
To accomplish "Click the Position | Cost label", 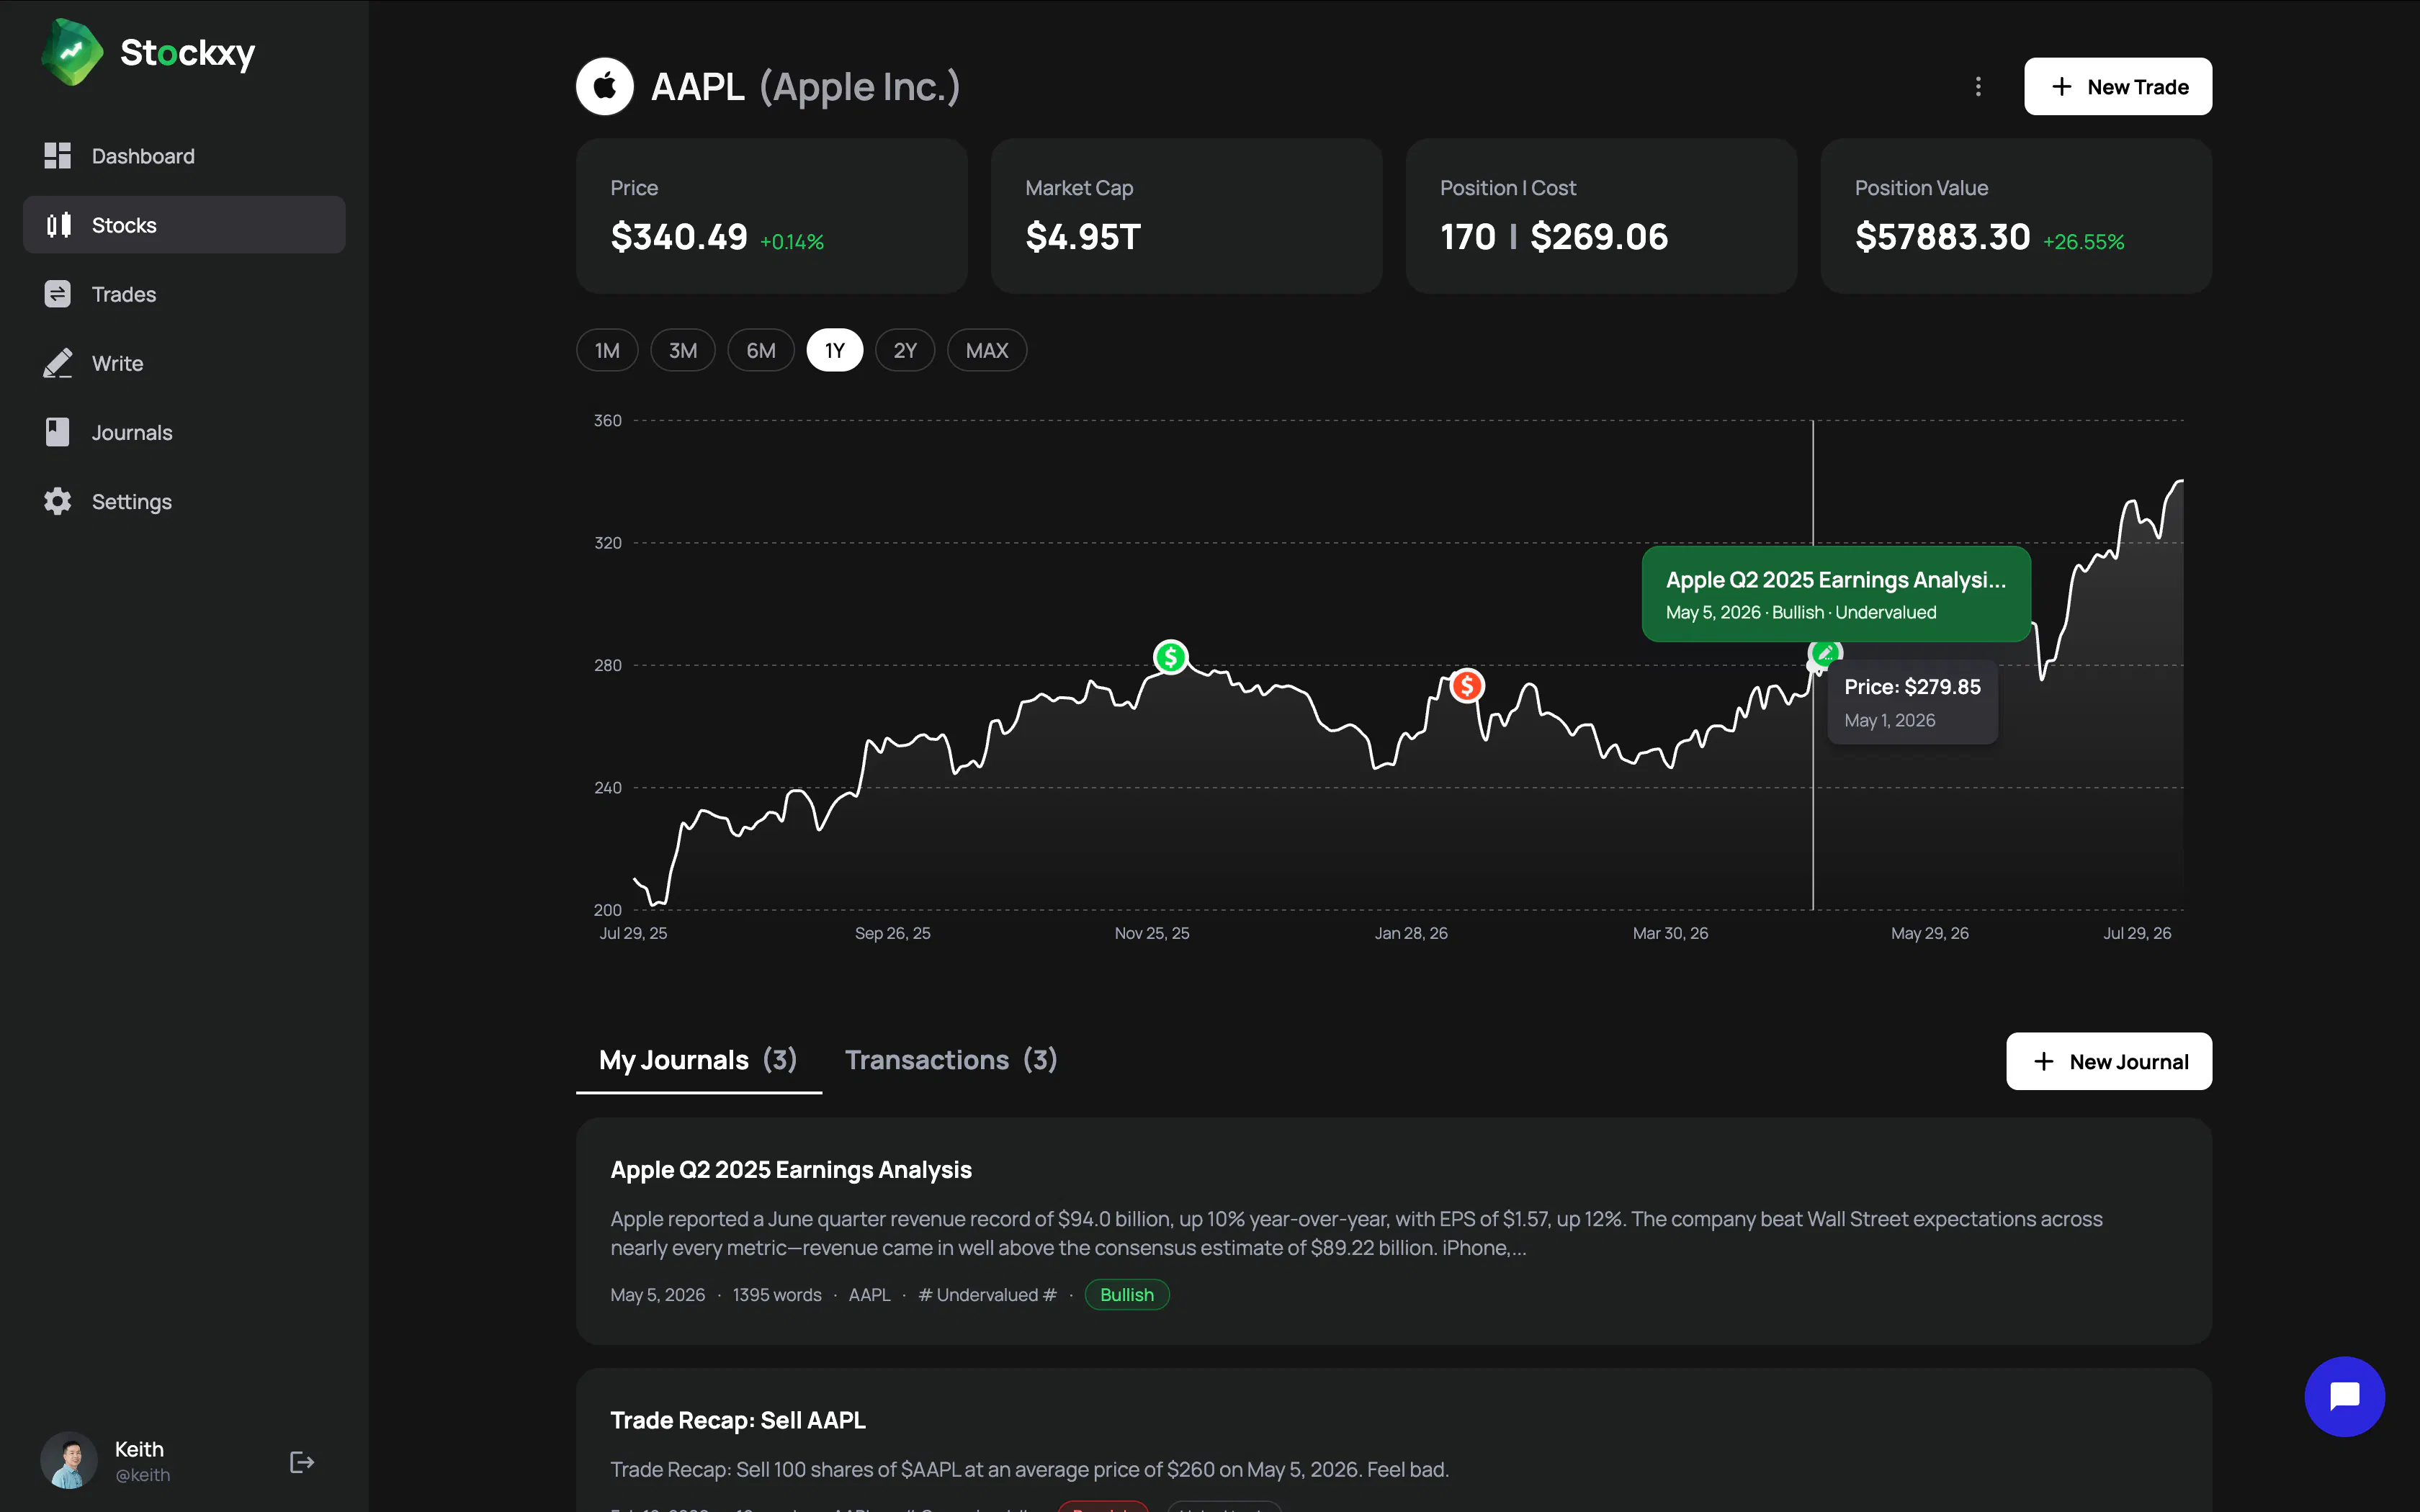I will click(1507, 188).
